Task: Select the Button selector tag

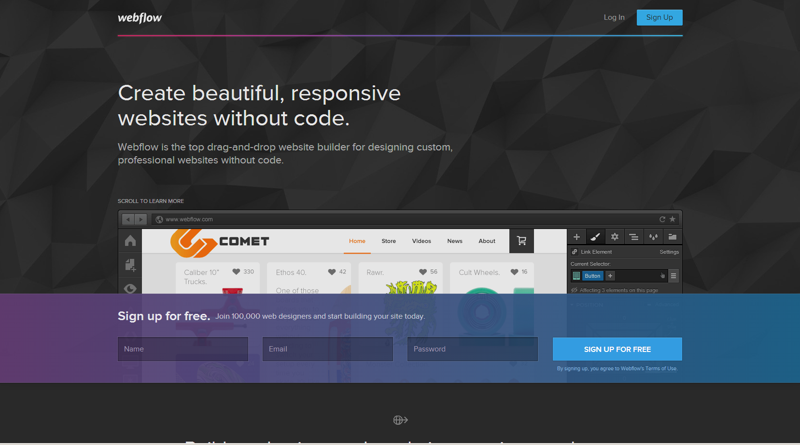Action: coord(592,276)
